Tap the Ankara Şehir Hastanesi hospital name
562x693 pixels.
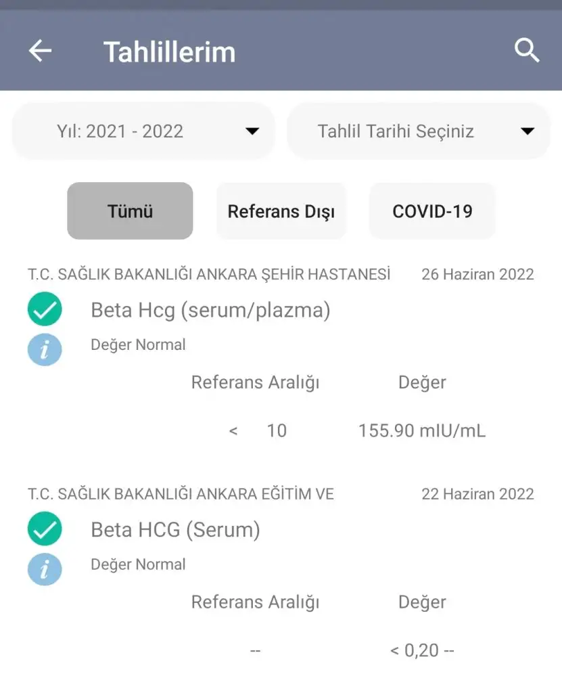pyautogui.click(x=209, y=274)
